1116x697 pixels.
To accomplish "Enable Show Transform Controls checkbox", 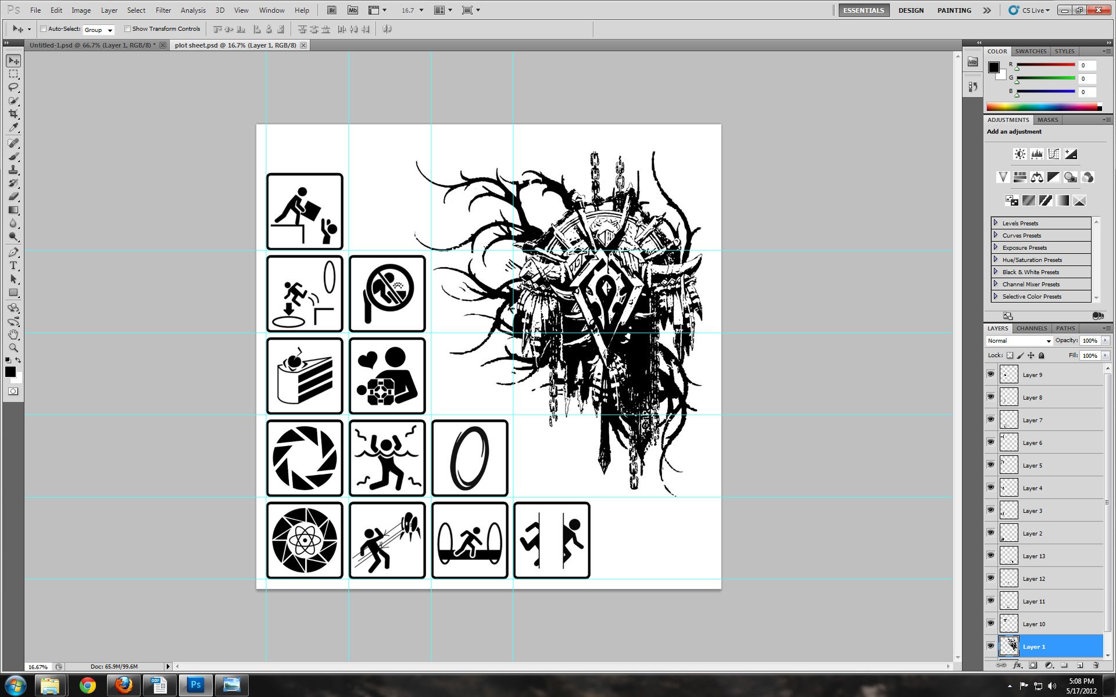I will 127,29.
